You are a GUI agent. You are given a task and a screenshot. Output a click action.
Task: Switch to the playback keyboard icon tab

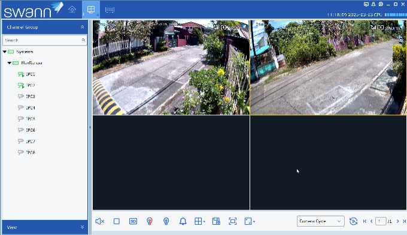(110, 10)
